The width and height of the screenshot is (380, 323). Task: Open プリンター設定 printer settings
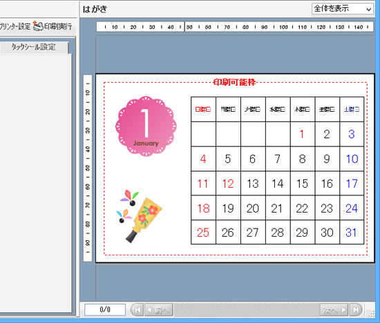pyautogui.click(x=15, y=26)
